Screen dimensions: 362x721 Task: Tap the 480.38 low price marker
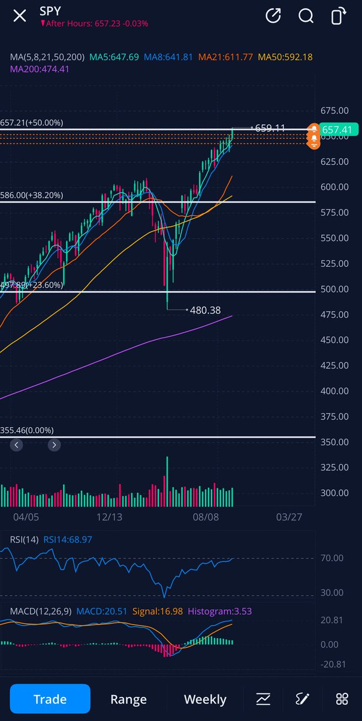click(205, 311)
